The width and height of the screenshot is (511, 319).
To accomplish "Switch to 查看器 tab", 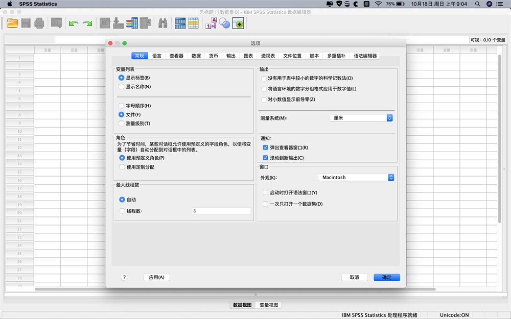I will point(176,56).
